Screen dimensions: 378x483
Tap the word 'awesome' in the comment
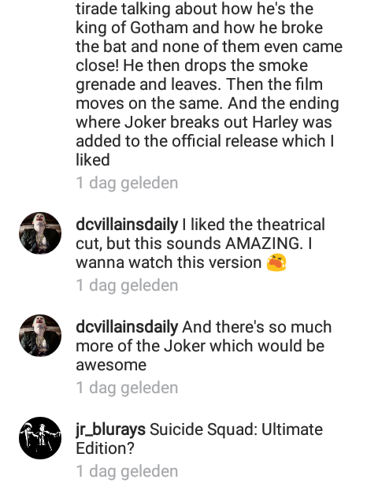pyautogui.click(x=111, y=366)
